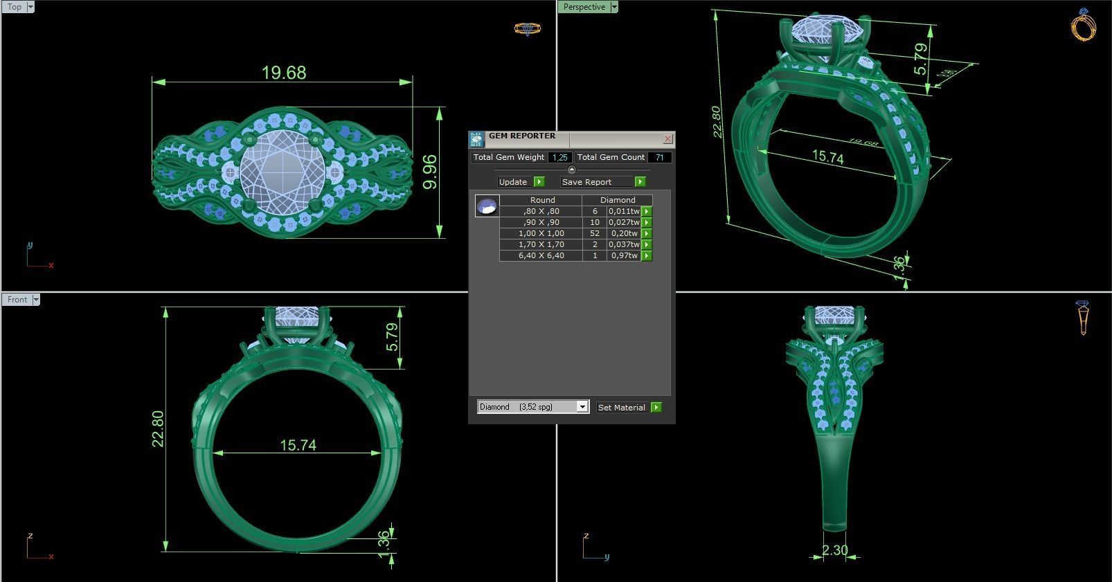Image resolution: width=1112 pixels, height=582 pixels.
Task: Select the 6,40 X 6,40 size cell
Action: click(x=541, y=255)
